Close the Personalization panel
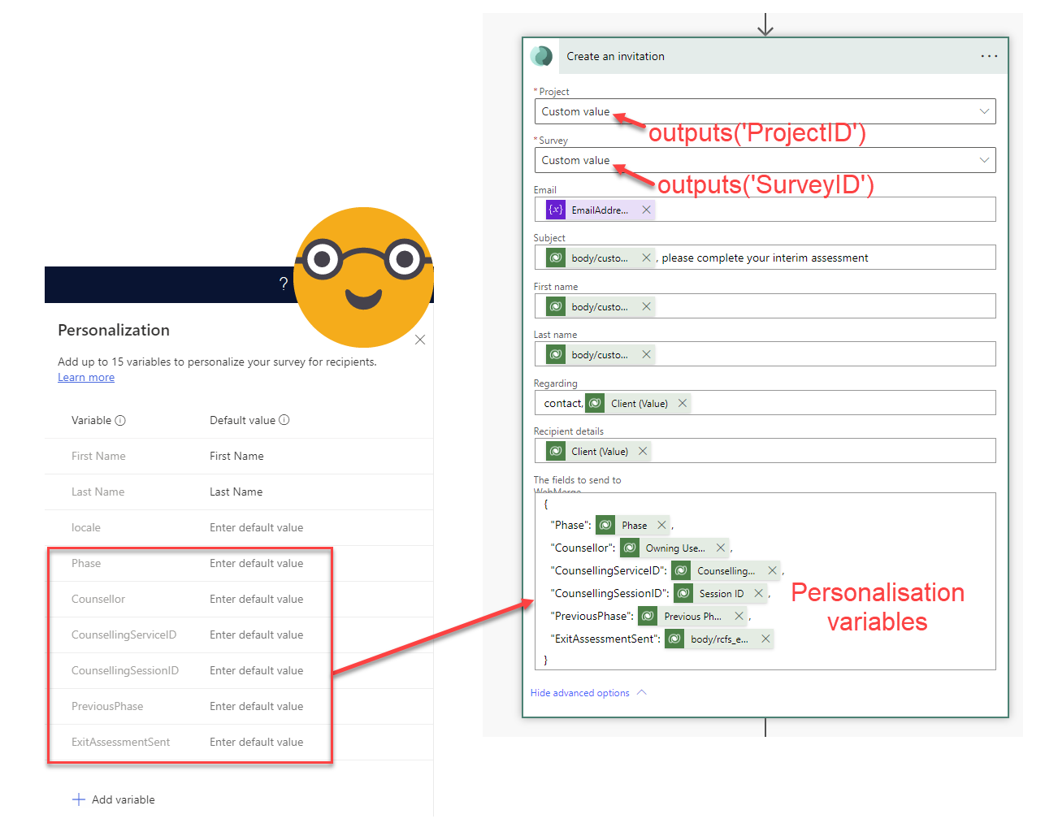 (420, 340)
